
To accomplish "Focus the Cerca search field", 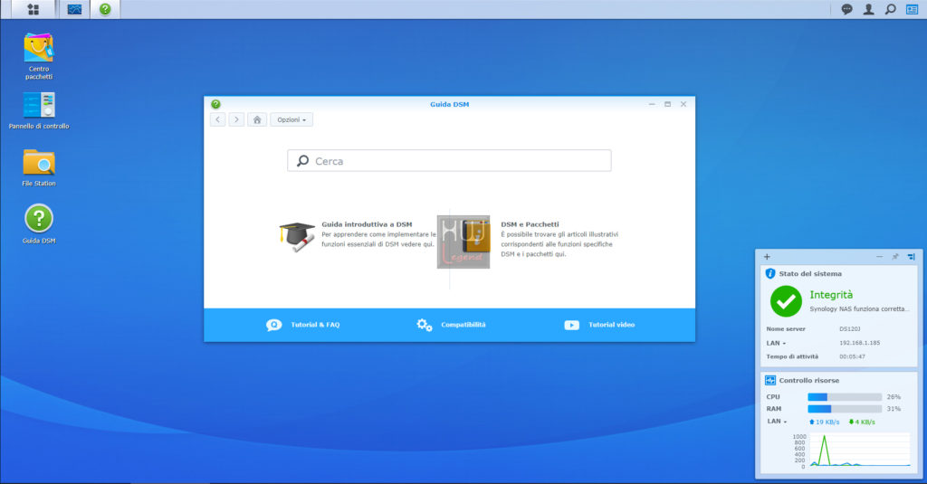I will [449, 161].
